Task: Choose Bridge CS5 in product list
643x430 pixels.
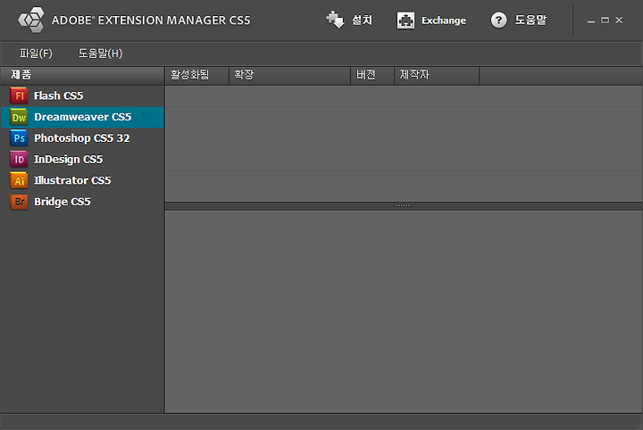Action: click(82, 202)
